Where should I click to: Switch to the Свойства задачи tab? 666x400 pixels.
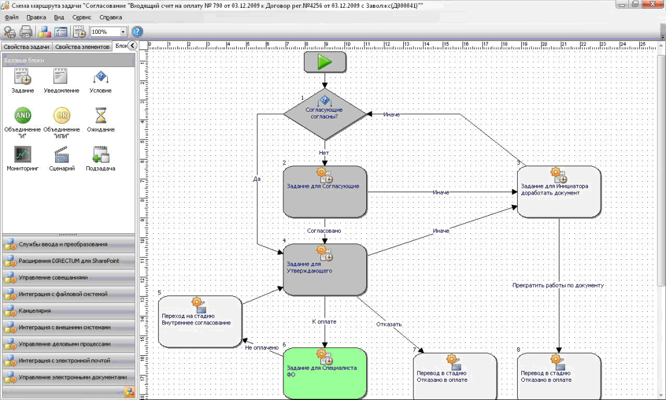[27, 47]
